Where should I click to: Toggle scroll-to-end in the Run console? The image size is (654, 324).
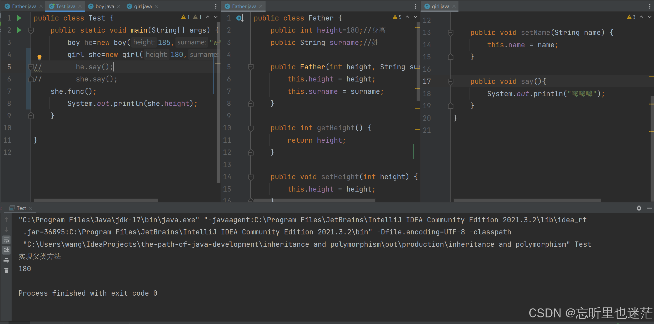[x=6, y=250]
